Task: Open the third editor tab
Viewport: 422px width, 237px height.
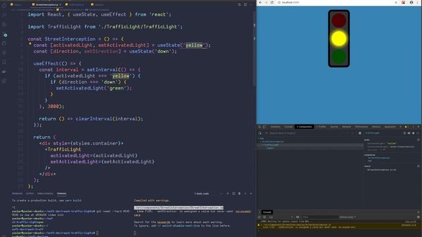Action: 75,5
